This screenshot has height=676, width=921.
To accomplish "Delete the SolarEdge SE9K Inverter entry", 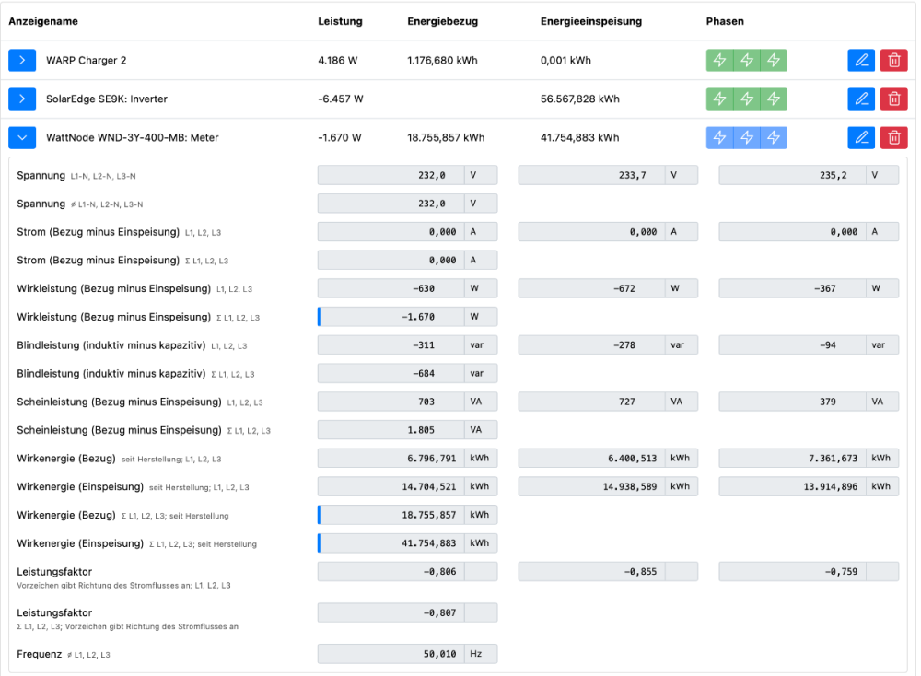I will click(x=893, y=99).
